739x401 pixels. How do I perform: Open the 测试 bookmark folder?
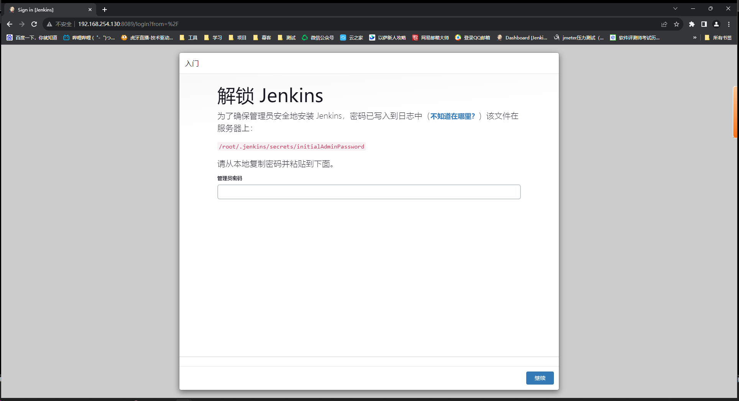[286, 37]
